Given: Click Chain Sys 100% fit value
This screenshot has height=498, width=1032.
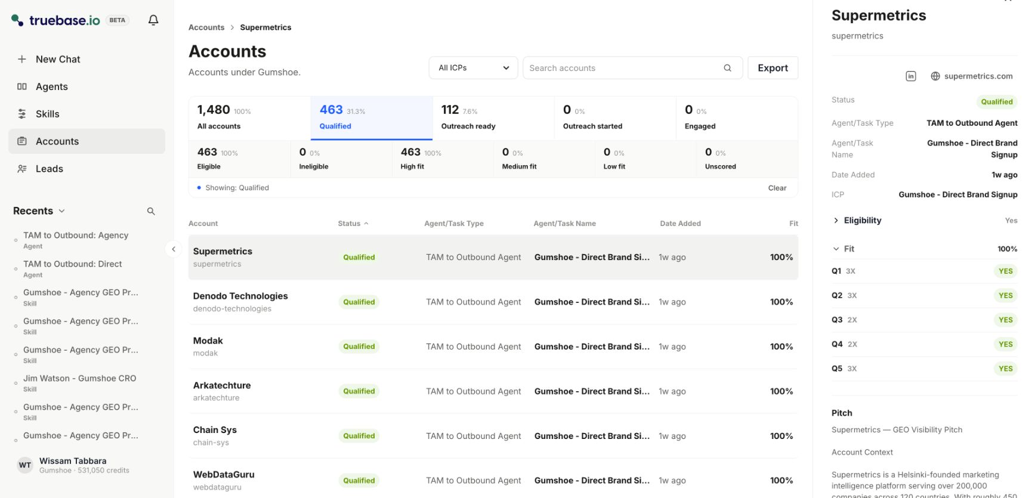Looking at the screenshot, I should point(781,436).
